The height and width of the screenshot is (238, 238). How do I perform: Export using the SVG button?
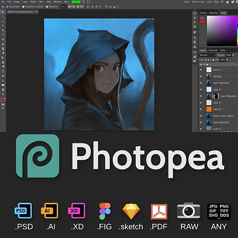80,7
